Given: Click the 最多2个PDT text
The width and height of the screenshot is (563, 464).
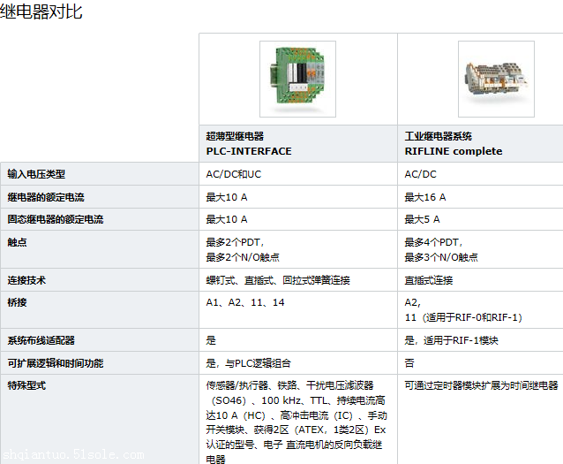Looking at the screenshot, I should pos(235,242).
